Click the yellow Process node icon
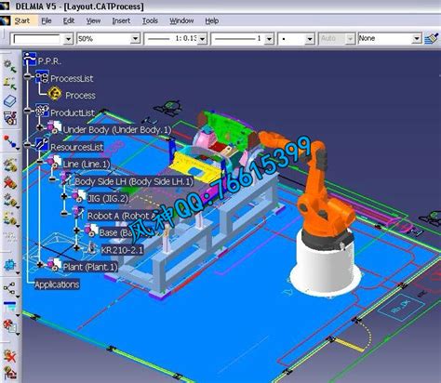The image size is (441, 383). point(55,94)
